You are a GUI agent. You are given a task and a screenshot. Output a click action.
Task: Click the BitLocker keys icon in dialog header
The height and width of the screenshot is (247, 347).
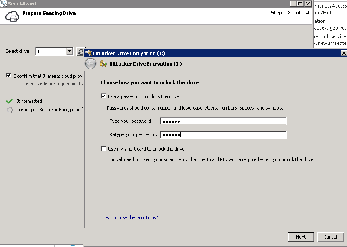tap(103, 64)
